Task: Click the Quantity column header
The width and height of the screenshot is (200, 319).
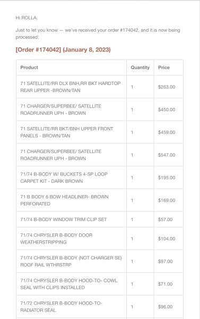Action: pos(140,68)
